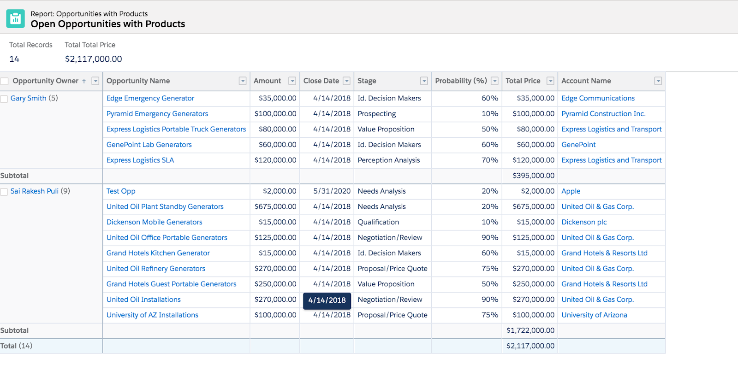The height and width of the screenshot is (377, 738).
Task: Open Account Name column dropdown menu
Action: [658, 81]
